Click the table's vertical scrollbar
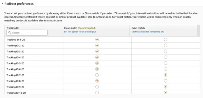 (x=198, y=31)
